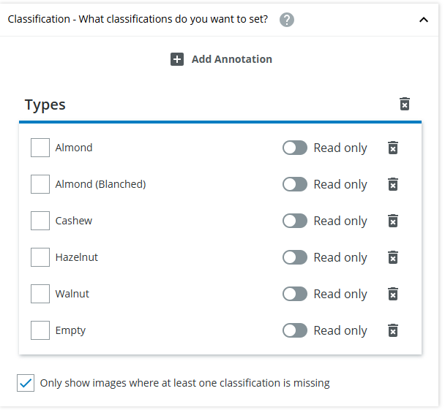Enable Read only for Almond

[x=295, y=148]
